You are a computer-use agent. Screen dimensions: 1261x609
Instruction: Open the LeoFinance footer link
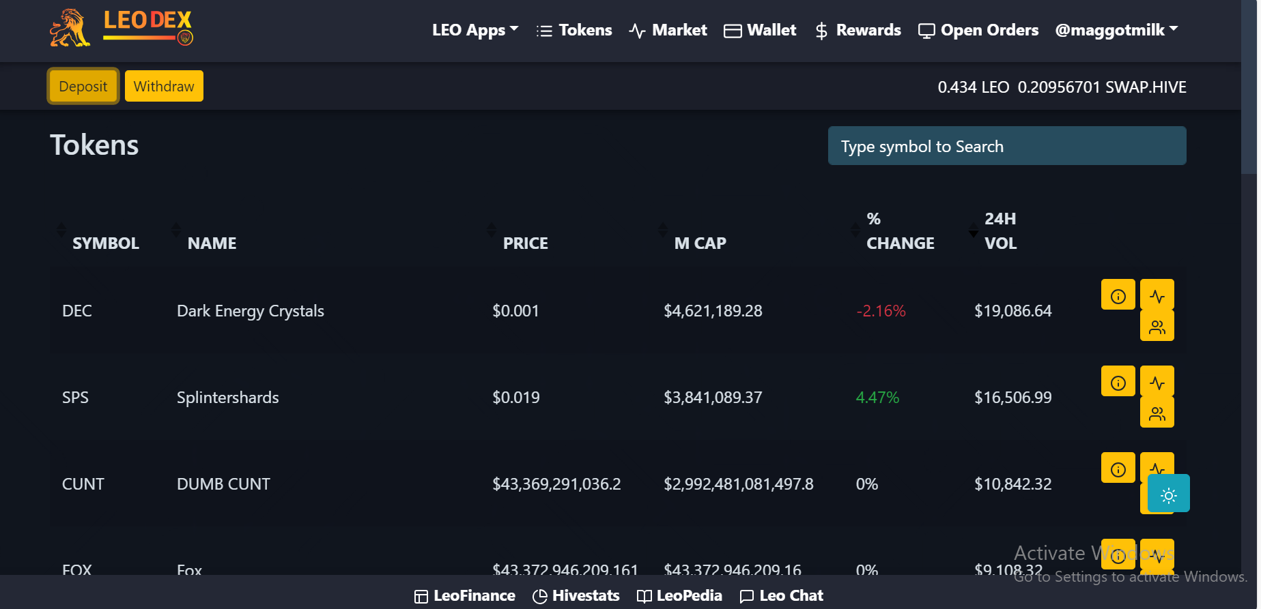[x=465, y=595]
